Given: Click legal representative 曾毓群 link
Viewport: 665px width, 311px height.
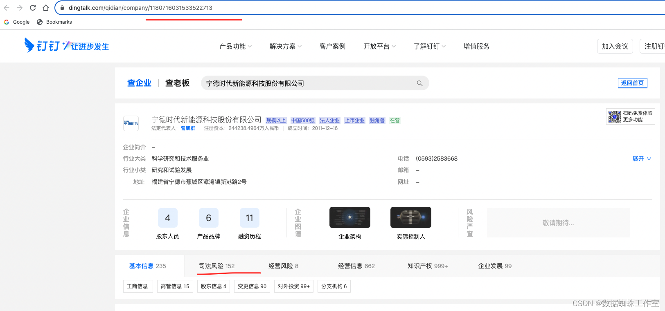Looking at the screenshot, I should point(188,128).
